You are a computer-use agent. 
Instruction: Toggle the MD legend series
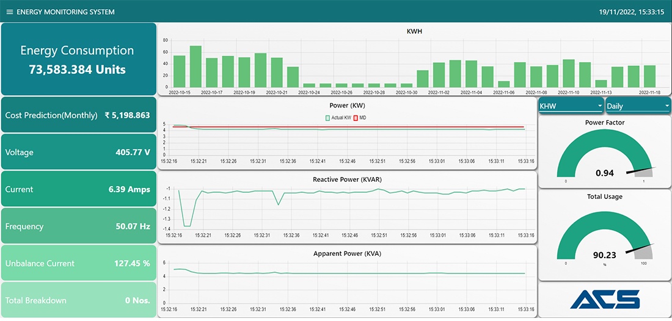pos(359,117)
